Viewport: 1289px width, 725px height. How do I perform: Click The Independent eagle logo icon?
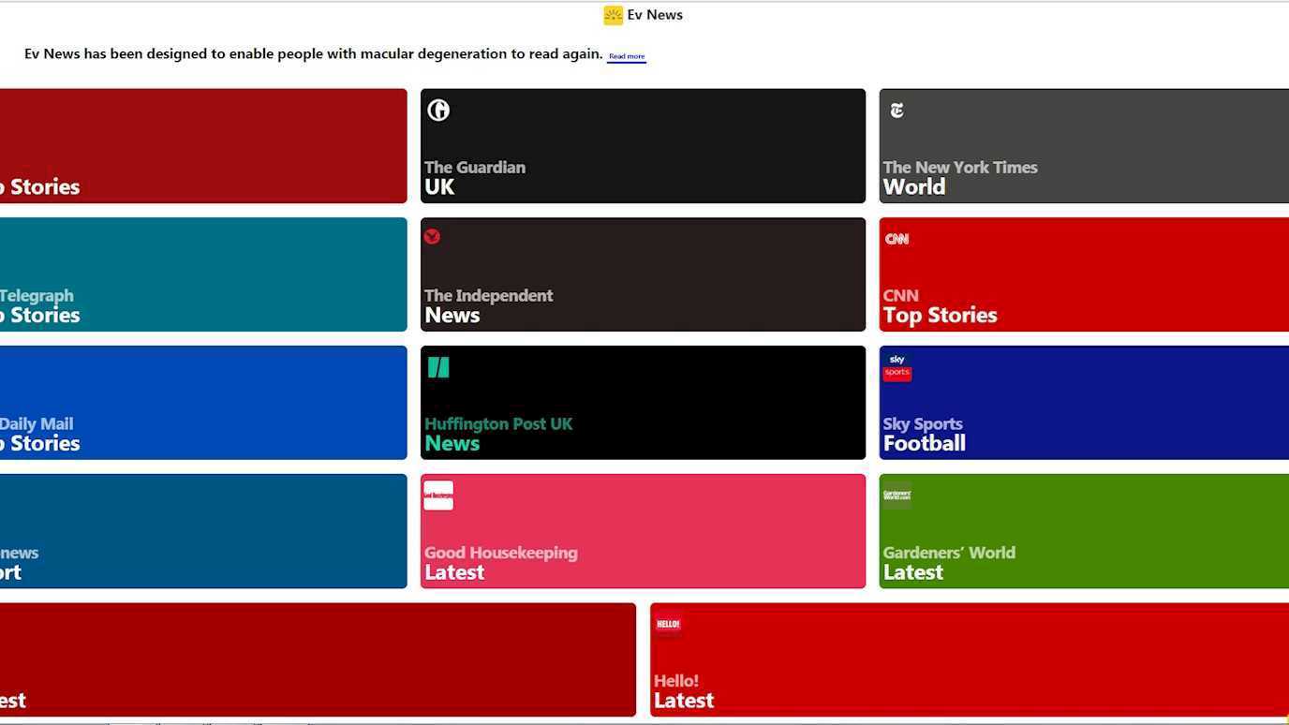pos(432,236)
